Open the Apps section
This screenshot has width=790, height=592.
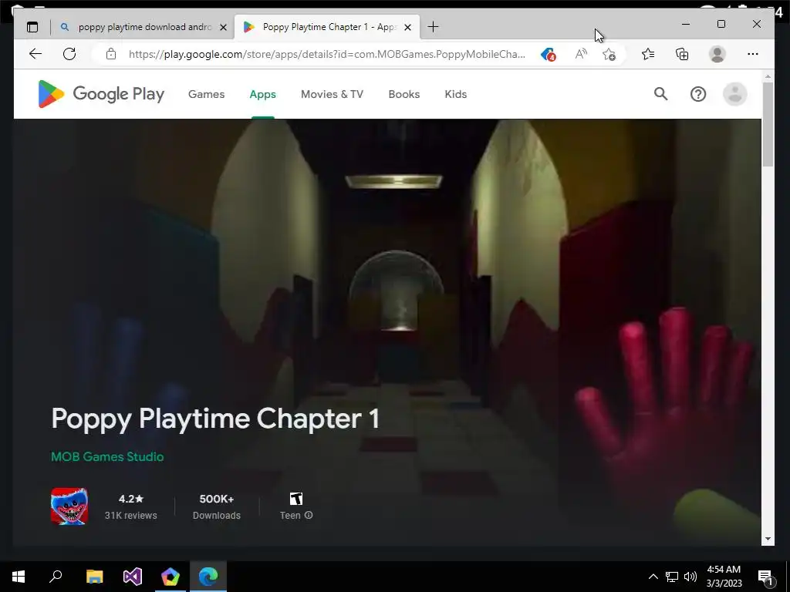pos(262,94)
